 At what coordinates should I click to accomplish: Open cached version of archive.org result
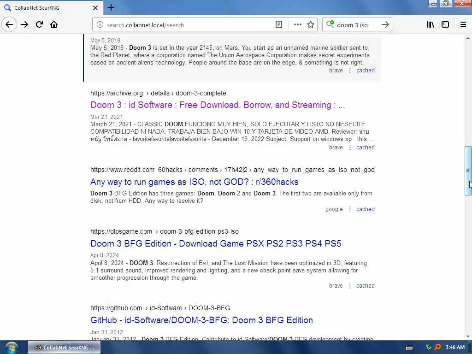(366, 147)
